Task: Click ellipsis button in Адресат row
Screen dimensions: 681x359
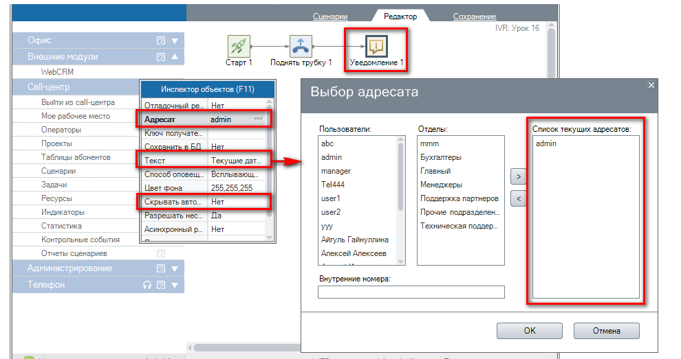Action: click(259, 119)
